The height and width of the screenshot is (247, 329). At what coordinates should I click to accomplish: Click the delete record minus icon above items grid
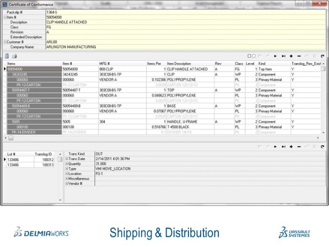pos(299,56)
